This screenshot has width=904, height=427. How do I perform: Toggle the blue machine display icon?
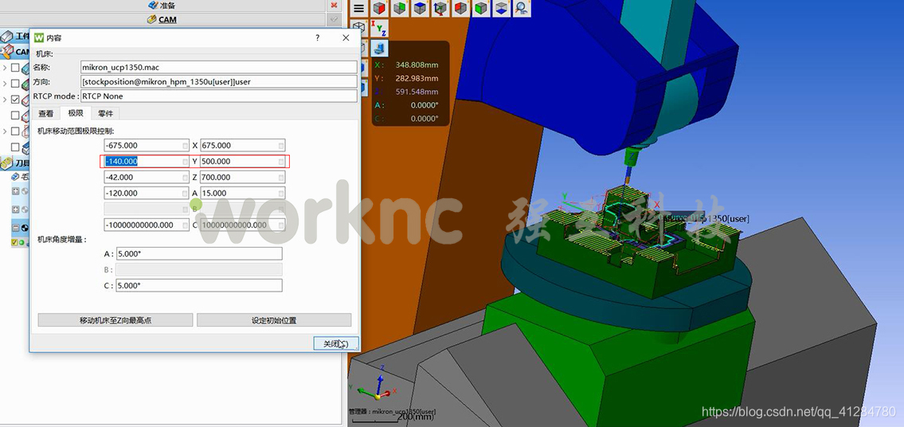click(x=379, y=48)
